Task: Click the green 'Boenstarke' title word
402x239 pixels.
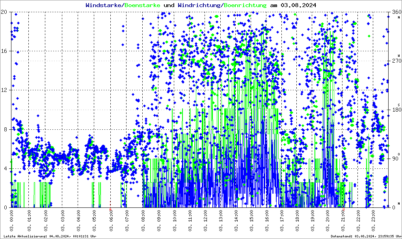Action: pyautogui.click(x=142, y=5)
